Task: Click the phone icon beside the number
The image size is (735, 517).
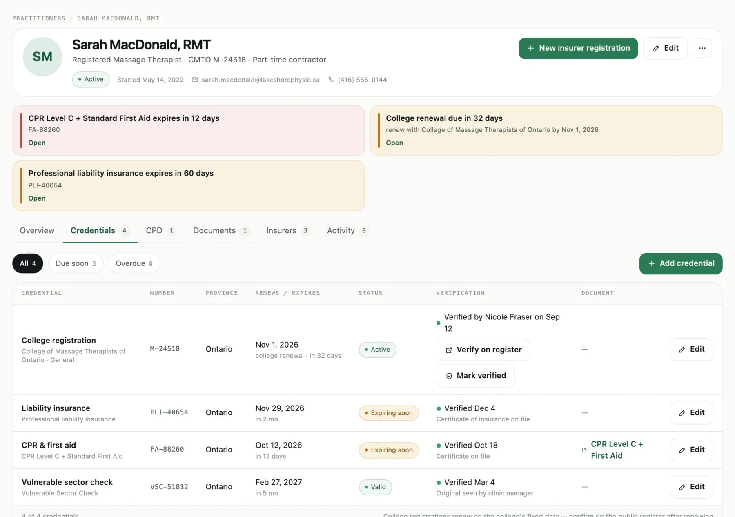Action: point(331,80)
